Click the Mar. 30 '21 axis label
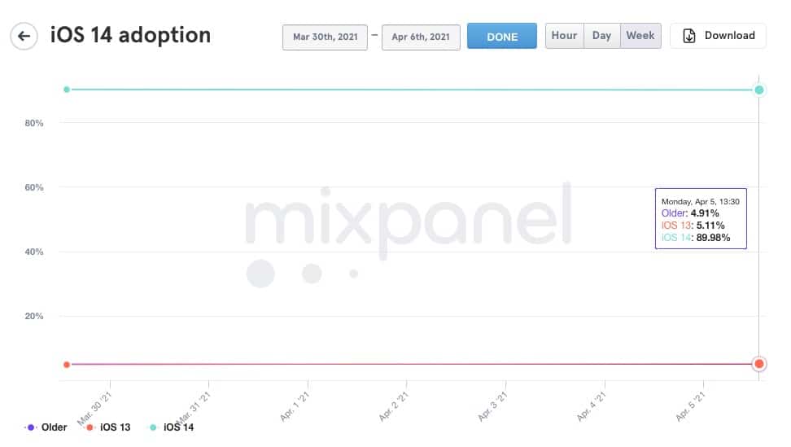Image resolution: width=791 pixels, height=447 pixels. click(x=96, y=405)
